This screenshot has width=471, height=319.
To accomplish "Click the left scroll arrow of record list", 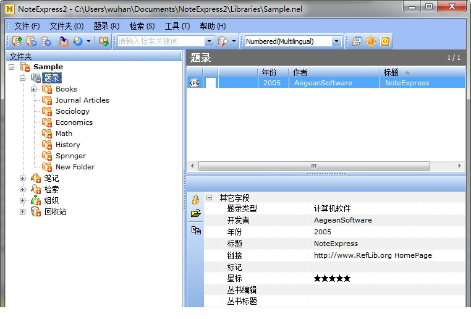I will (x=193, y=166).
